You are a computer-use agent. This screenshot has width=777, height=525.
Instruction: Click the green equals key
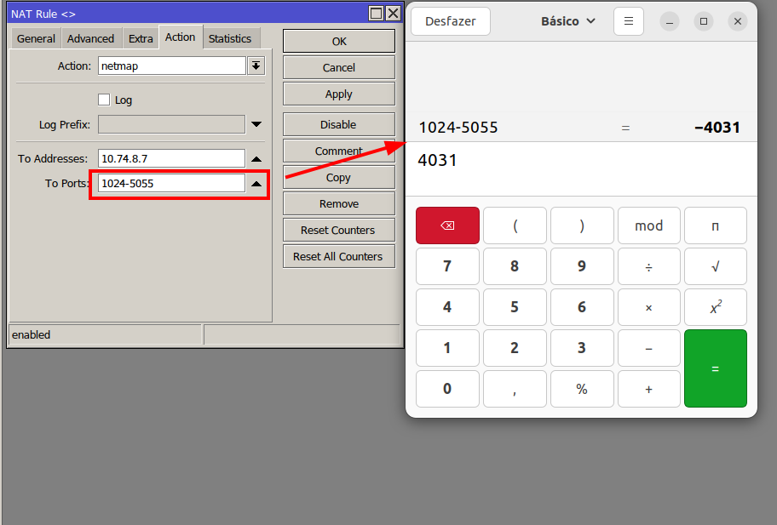click(715, 368)
